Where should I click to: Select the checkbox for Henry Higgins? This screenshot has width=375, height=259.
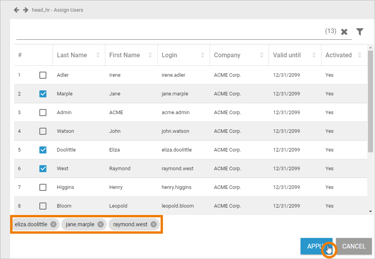[43, 187]
